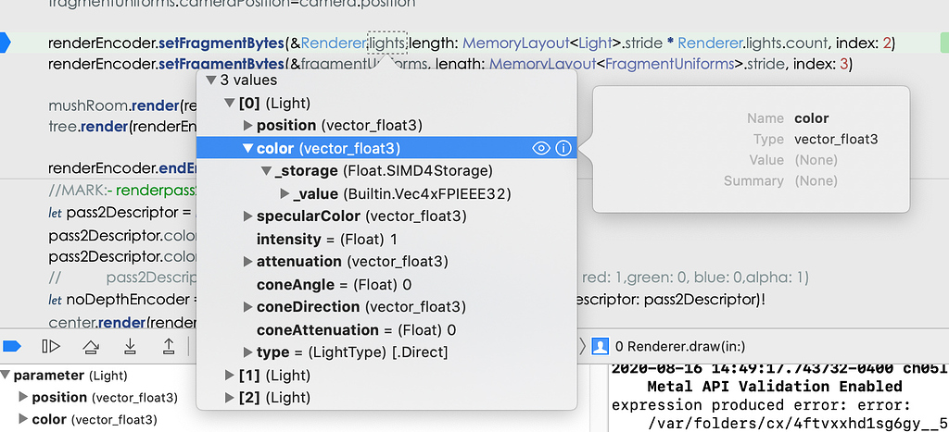Click the breakpoint marker on the setFragmentBytes line
The image size is (949, 432).
pyautogui.click(x=6, y=43)
